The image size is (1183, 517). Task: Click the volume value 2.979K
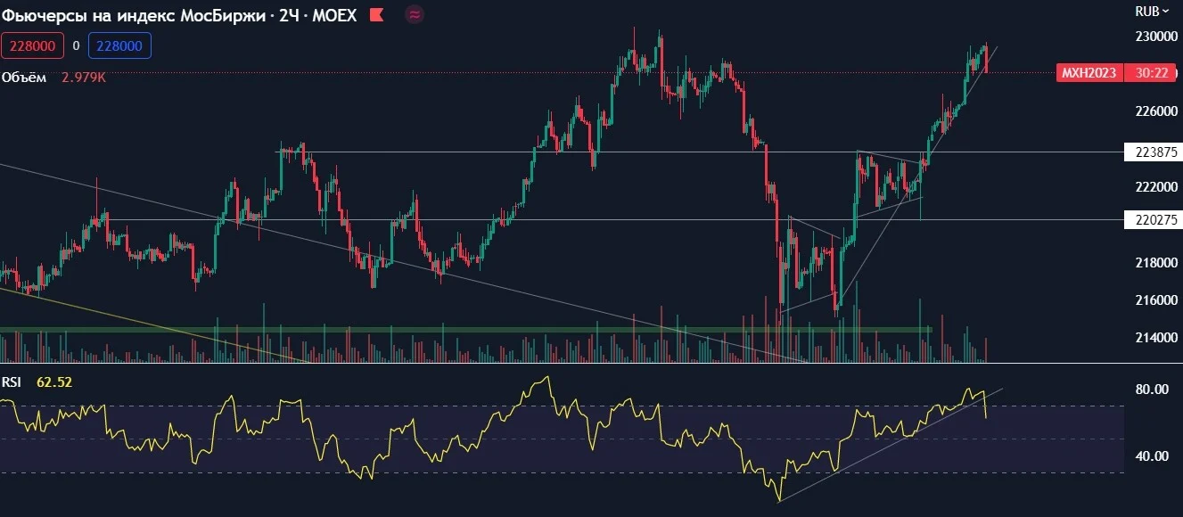(84, 78)
